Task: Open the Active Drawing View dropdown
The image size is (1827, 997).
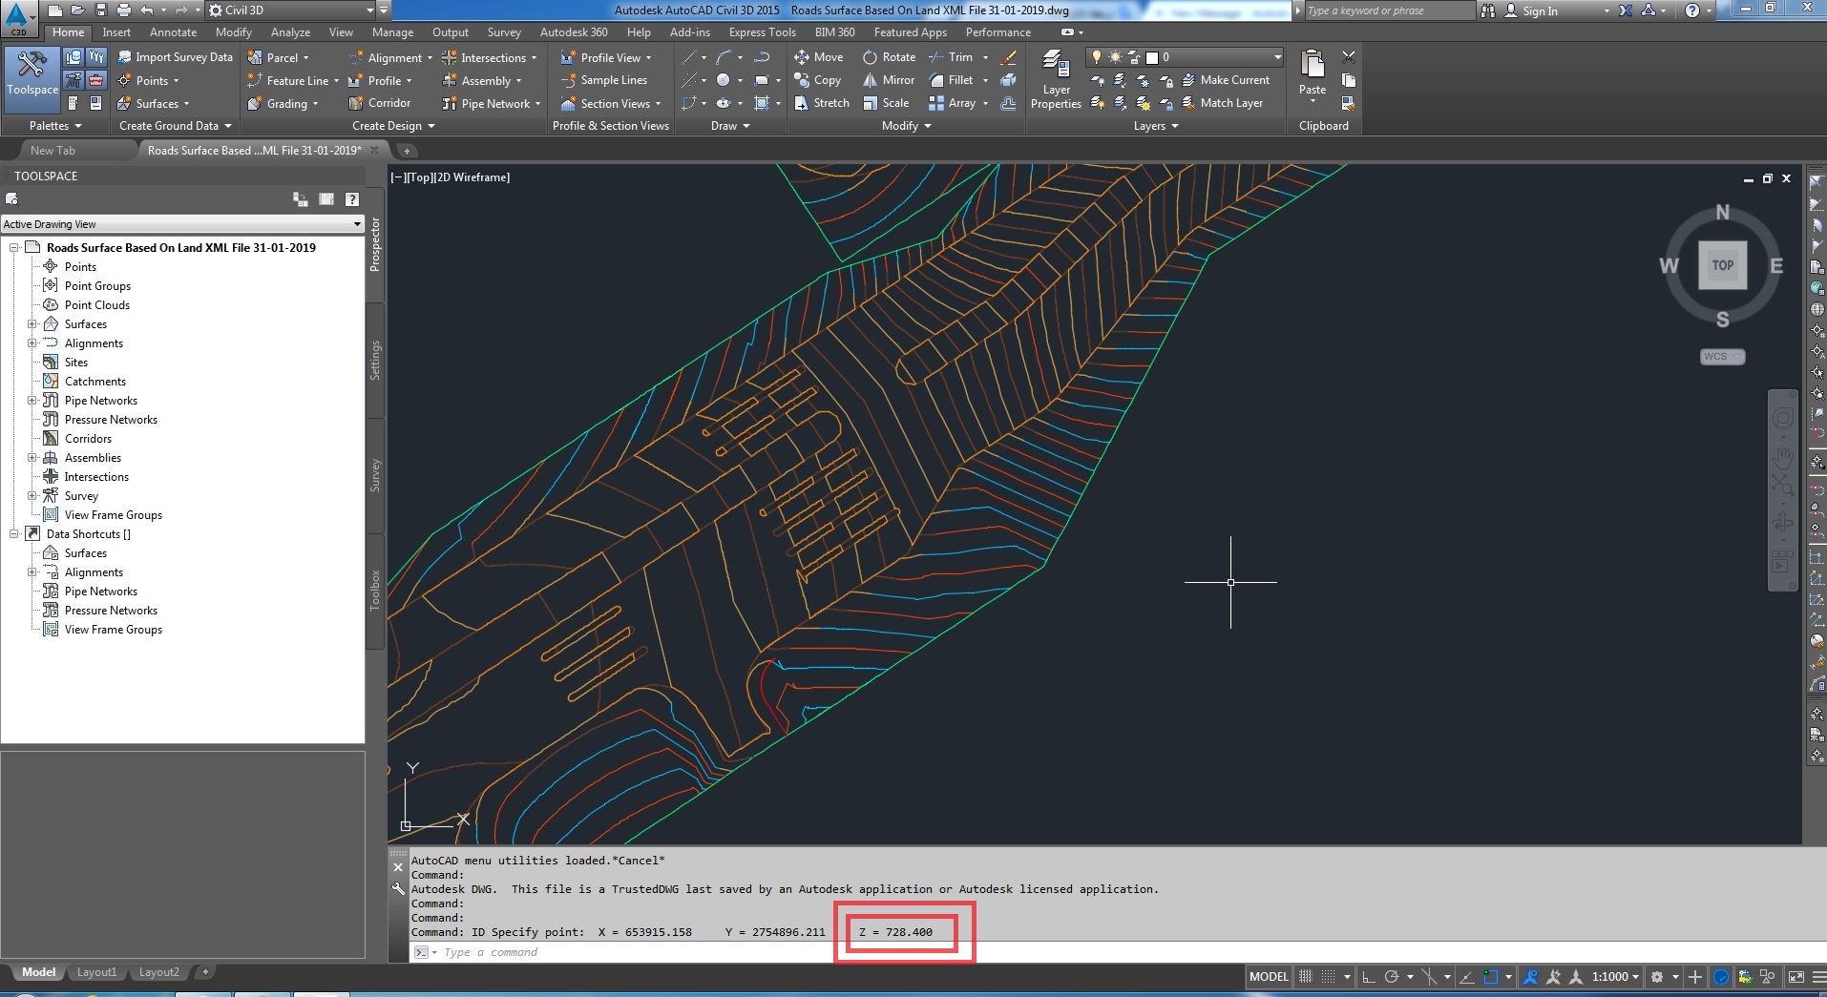Action: [357, 223]
